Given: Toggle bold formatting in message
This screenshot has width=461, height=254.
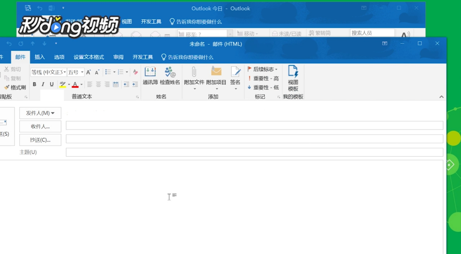Looking at the screenshot, I should click(35, 84).
